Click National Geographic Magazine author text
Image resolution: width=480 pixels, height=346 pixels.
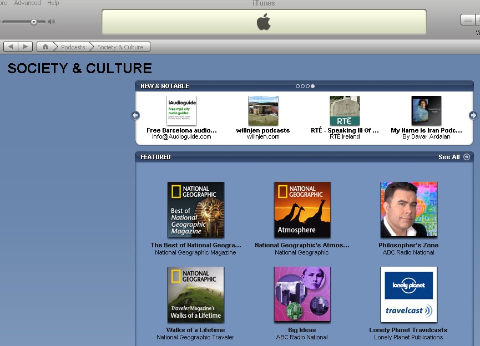pyautogui.click(x=195, y=252)
